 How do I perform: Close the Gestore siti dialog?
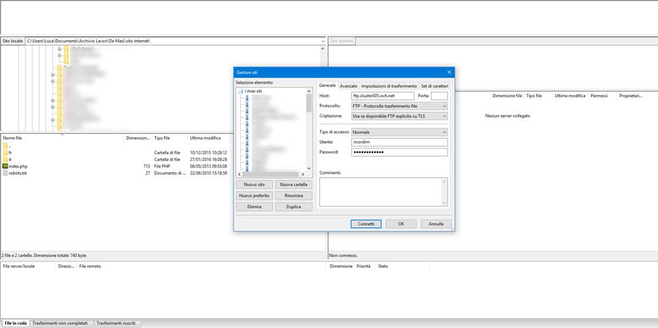click(x=449, y=72)
